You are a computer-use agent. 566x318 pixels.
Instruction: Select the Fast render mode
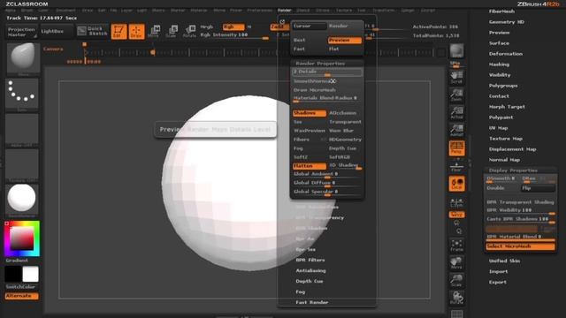point(310,49)
